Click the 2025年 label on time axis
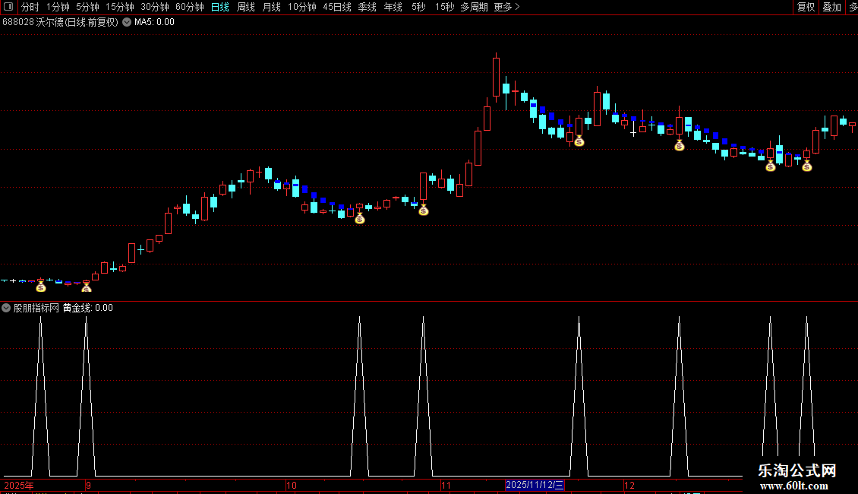 point(19,485)
